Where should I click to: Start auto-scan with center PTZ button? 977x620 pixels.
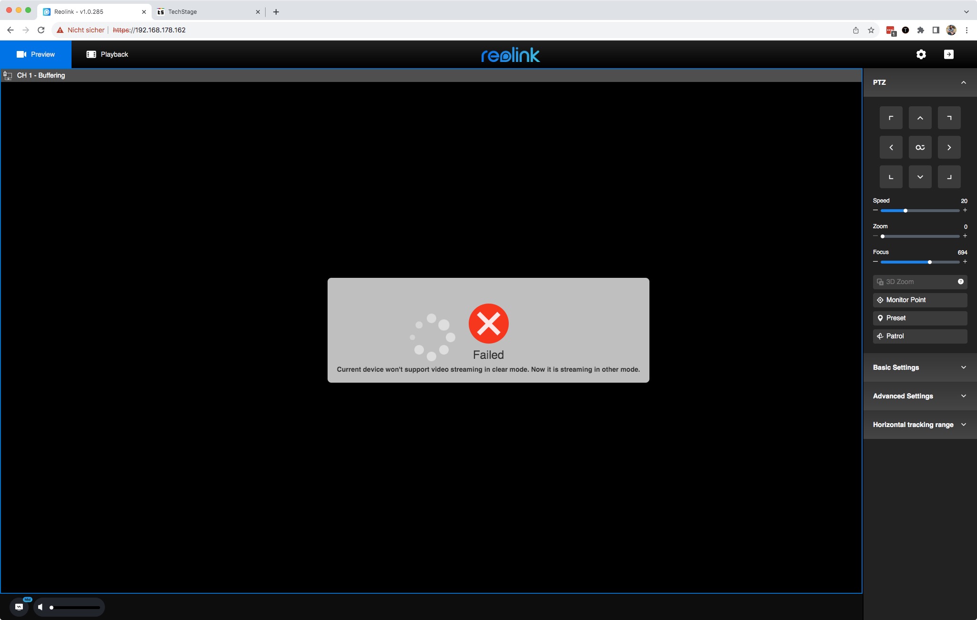(x=920, y=148)
